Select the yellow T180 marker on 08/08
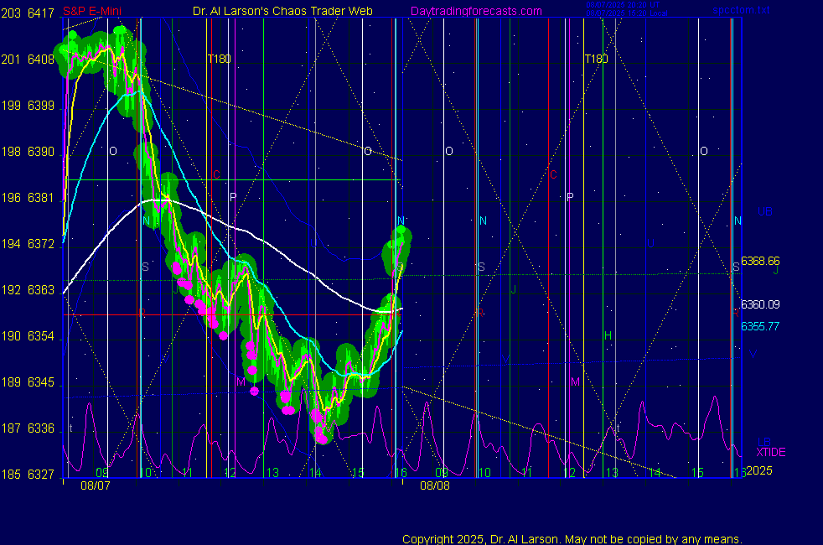The image size is (823, 545). 596,59
